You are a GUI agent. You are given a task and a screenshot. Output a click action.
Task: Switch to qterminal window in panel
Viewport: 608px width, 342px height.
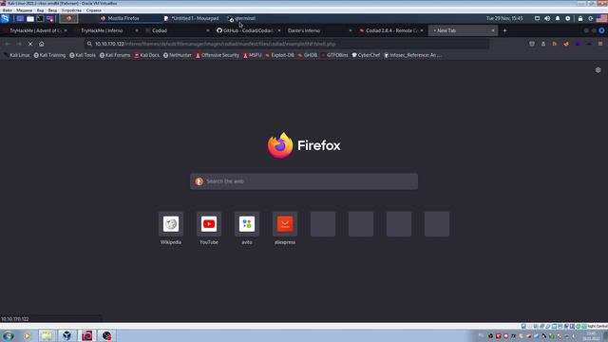[241, 18]
